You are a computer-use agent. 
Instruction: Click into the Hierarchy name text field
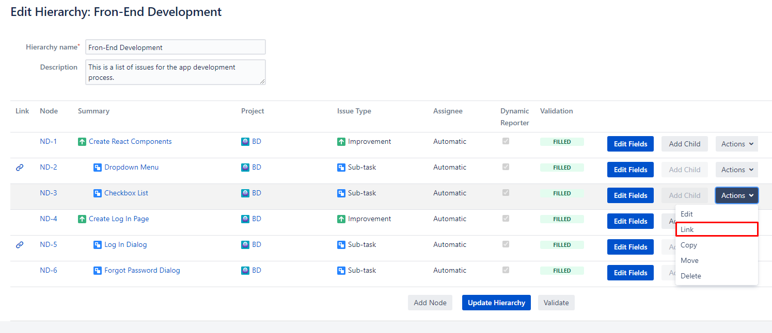(176, 47)
